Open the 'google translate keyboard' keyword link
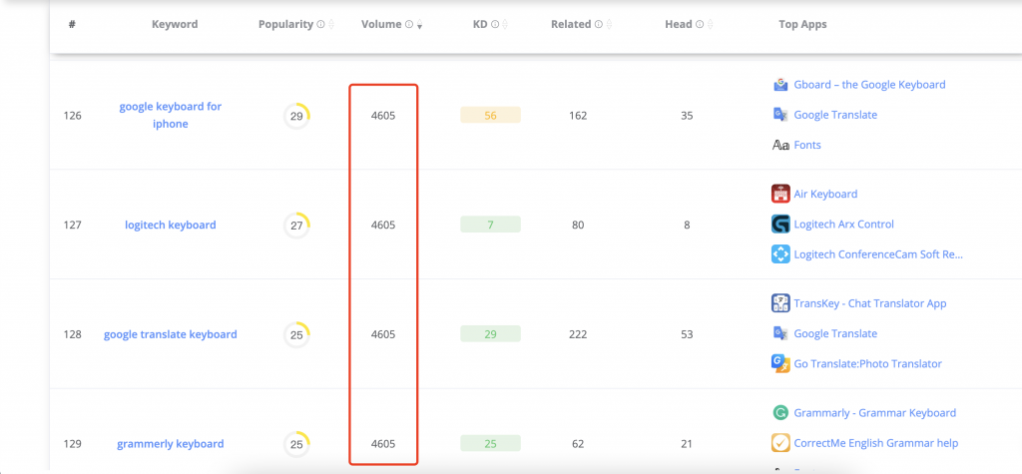1022x474 pixels. click(170, 334)
